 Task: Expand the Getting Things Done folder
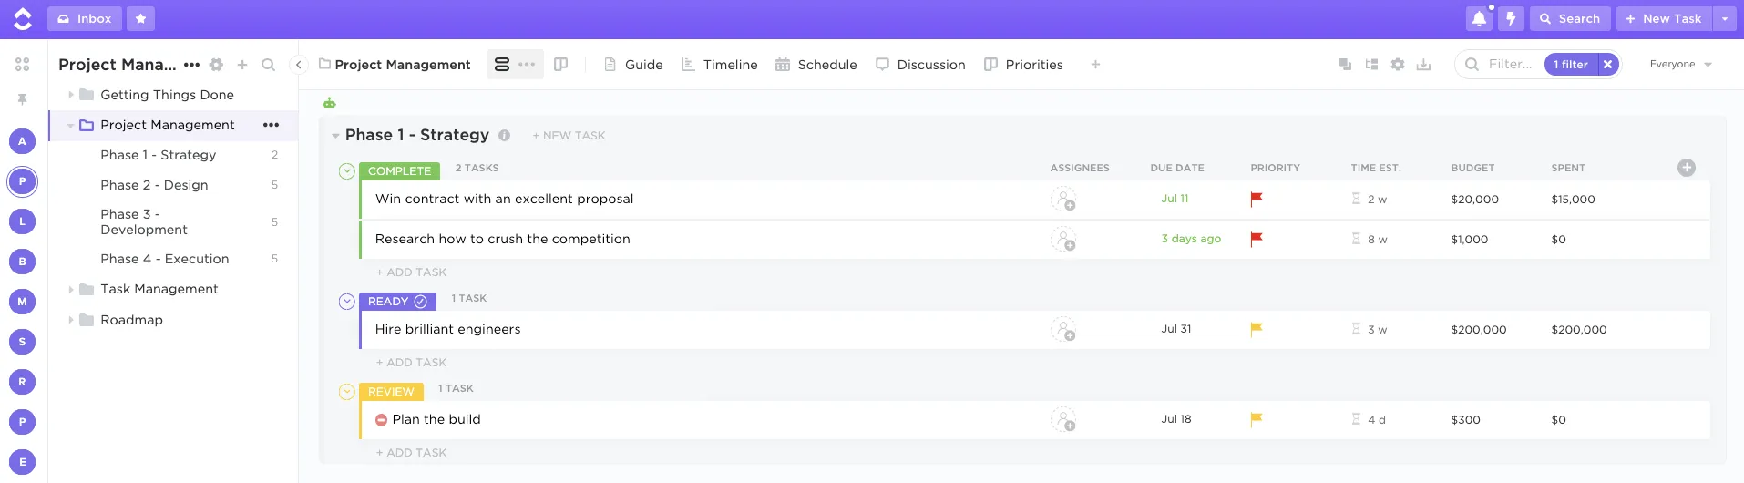(71, 95)
